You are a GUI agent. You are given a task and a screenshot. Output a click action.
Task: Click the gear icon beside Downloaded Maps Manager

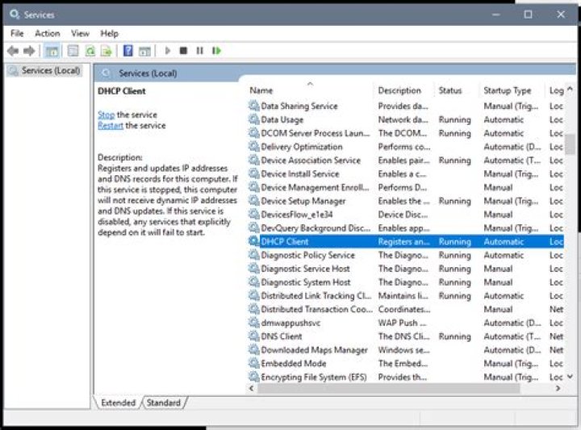254,349
